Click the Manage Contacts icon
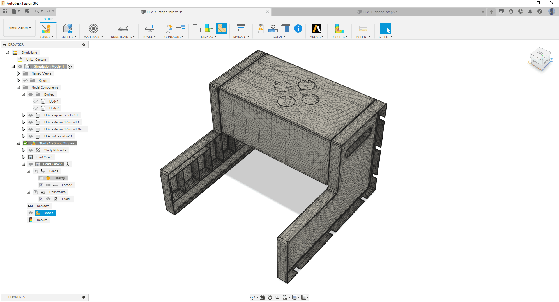This screenshot has width=559, height=302. [181, 28]
